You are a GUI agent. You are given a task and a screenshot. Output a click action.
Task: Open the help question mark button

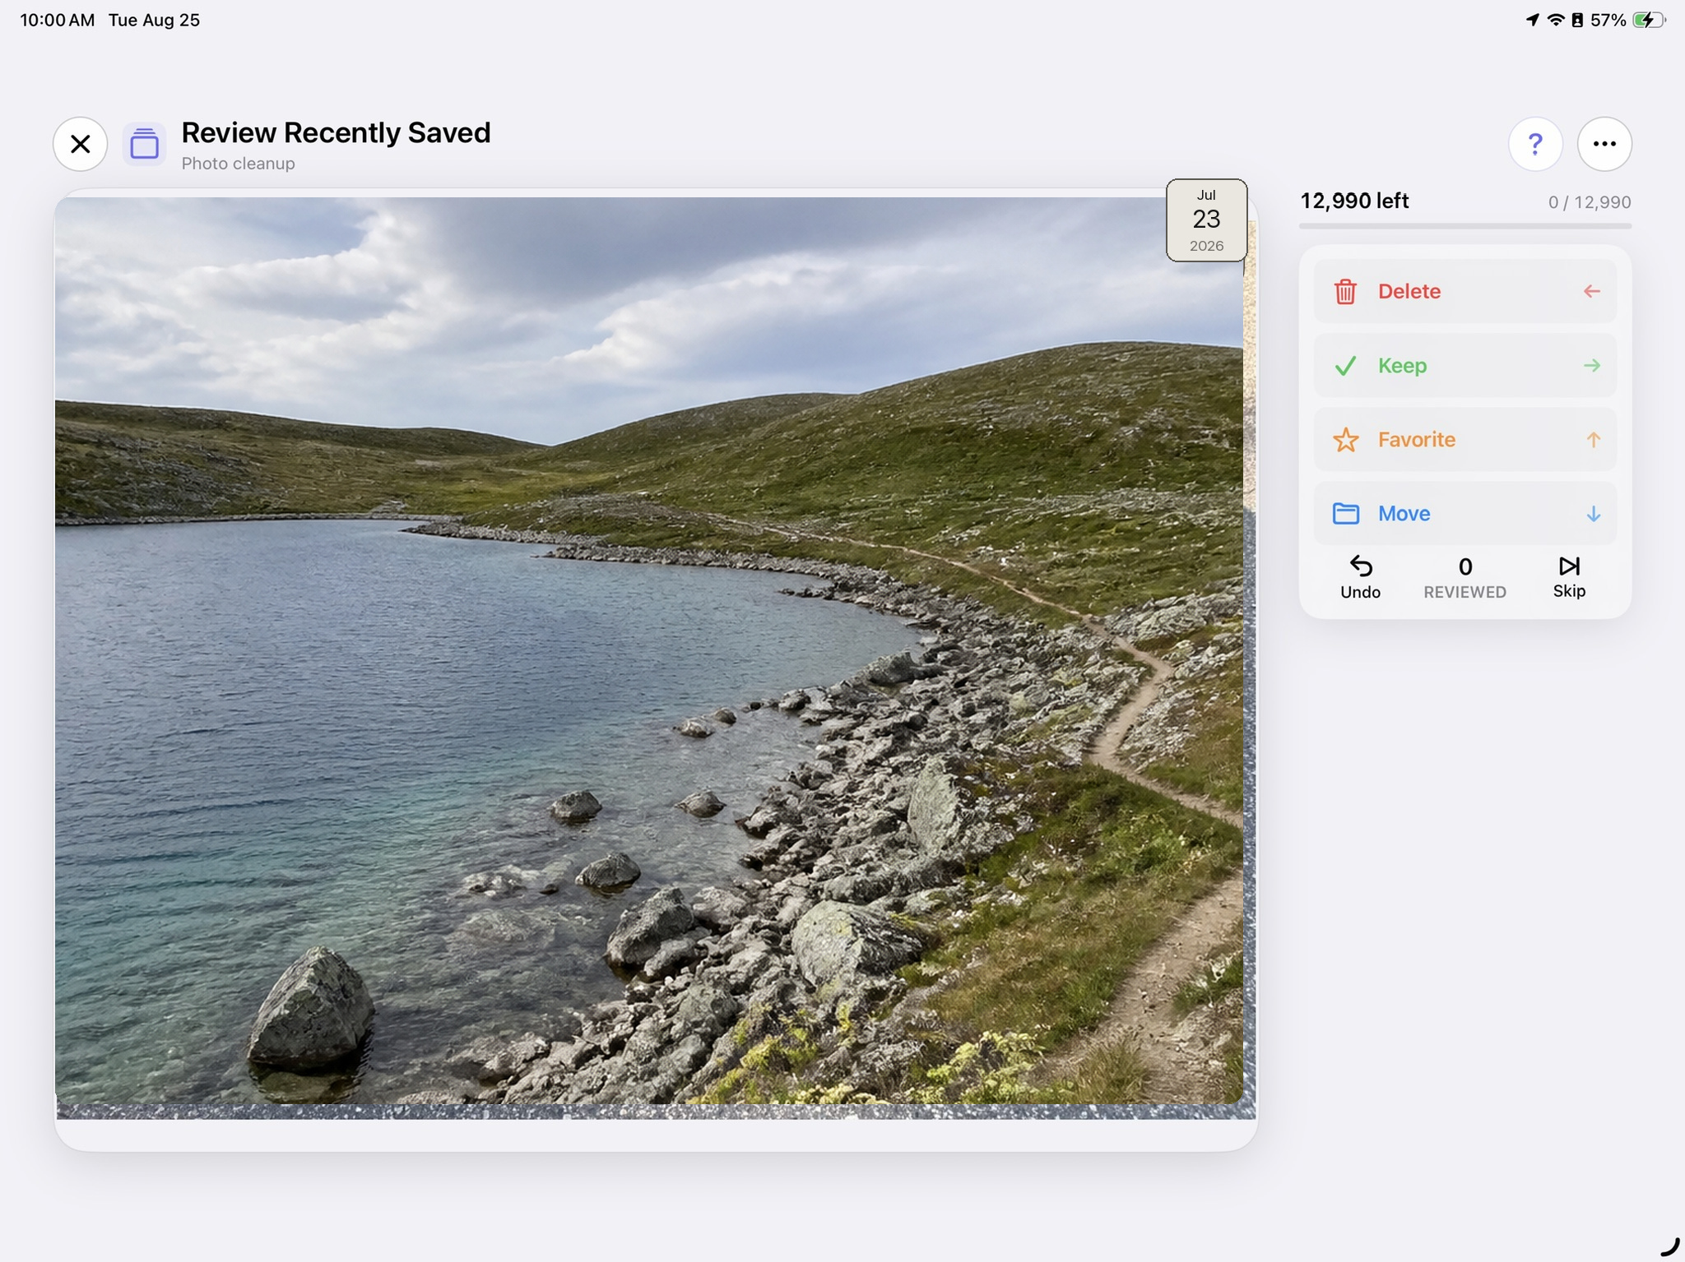1535,144
